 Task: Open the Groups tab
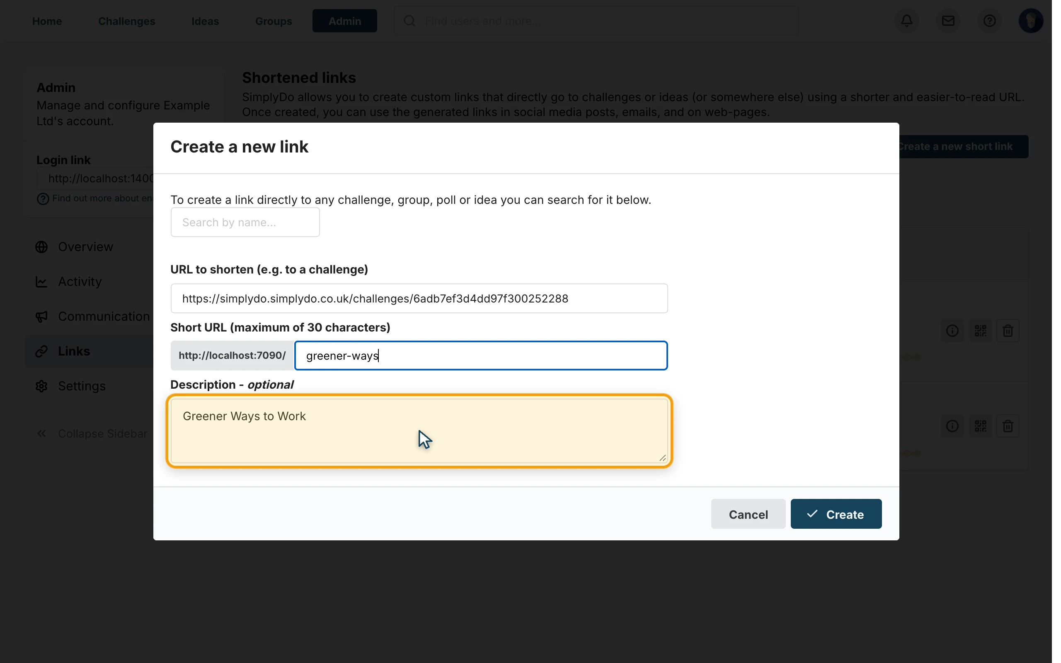(x=274, y=21)
